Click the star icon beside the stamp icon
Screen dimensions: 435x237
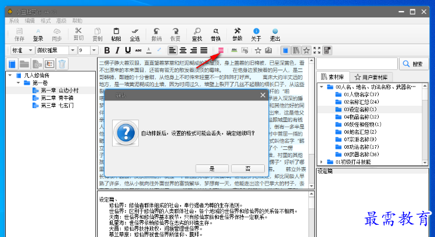(258, 50)
